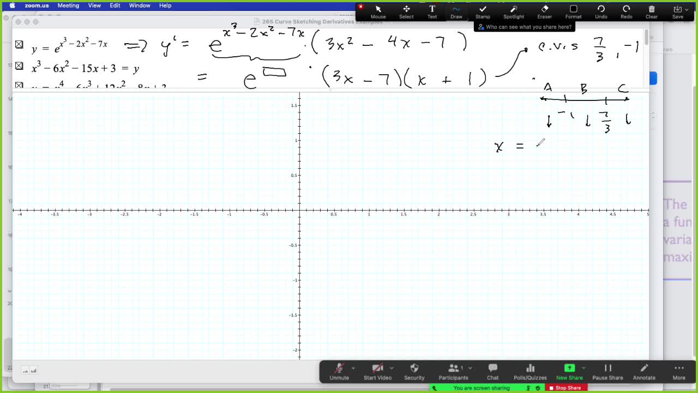Pick the Stamp tool
Viewport: 698px width, 393px height.
483,11
